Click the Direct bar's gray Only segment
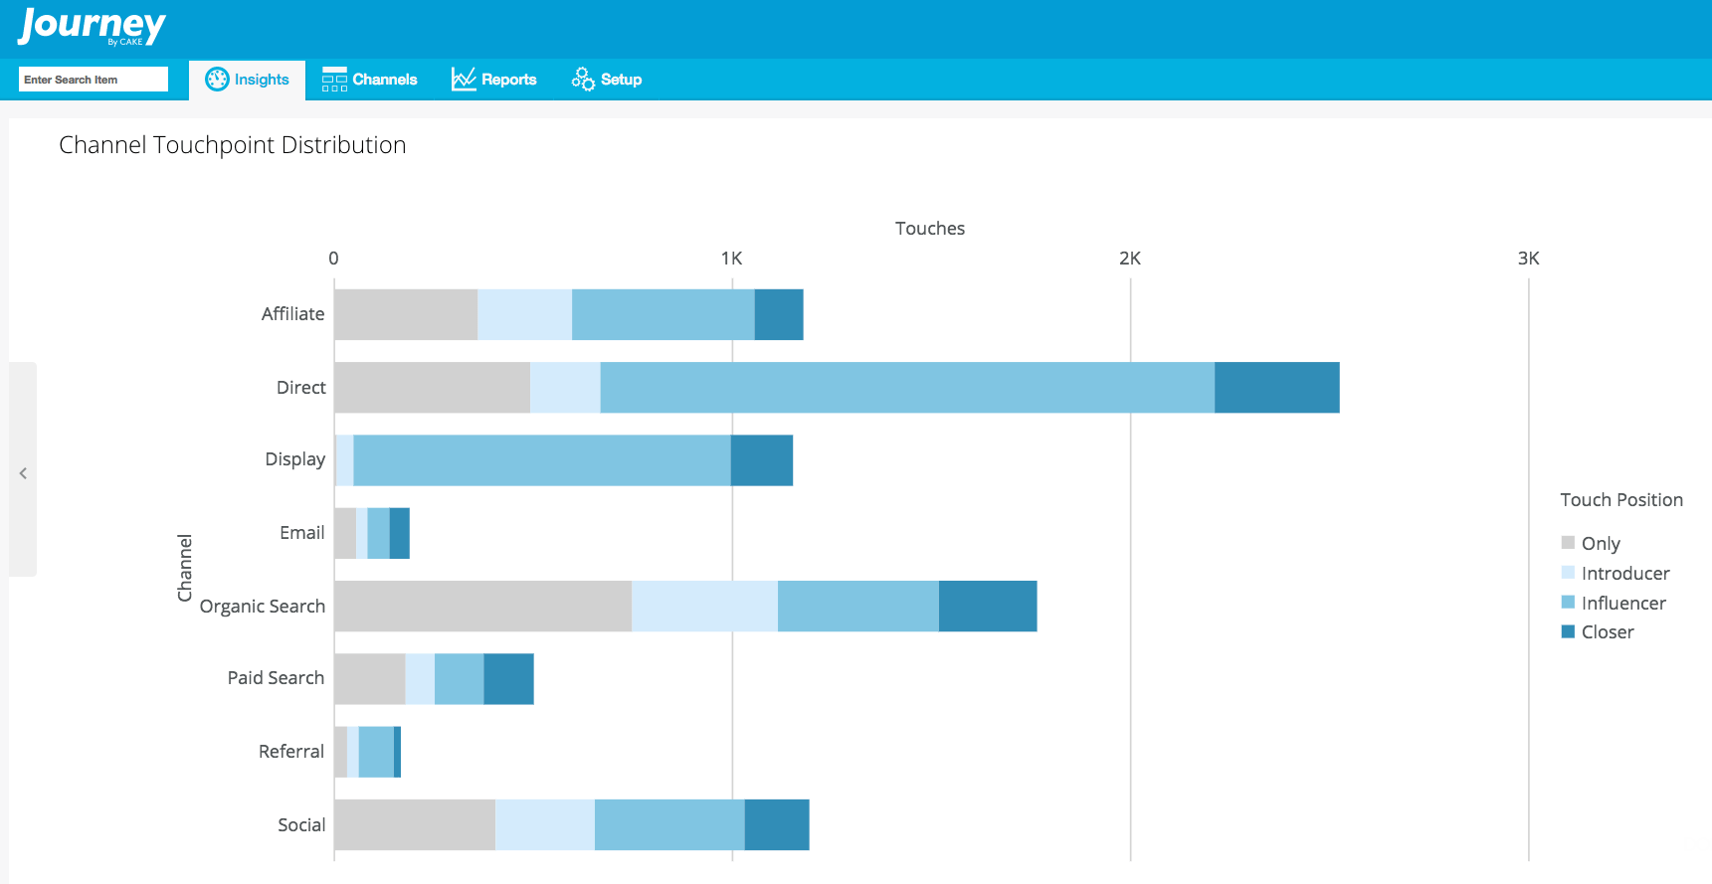 pyautogui.click(x=432, y=388)
